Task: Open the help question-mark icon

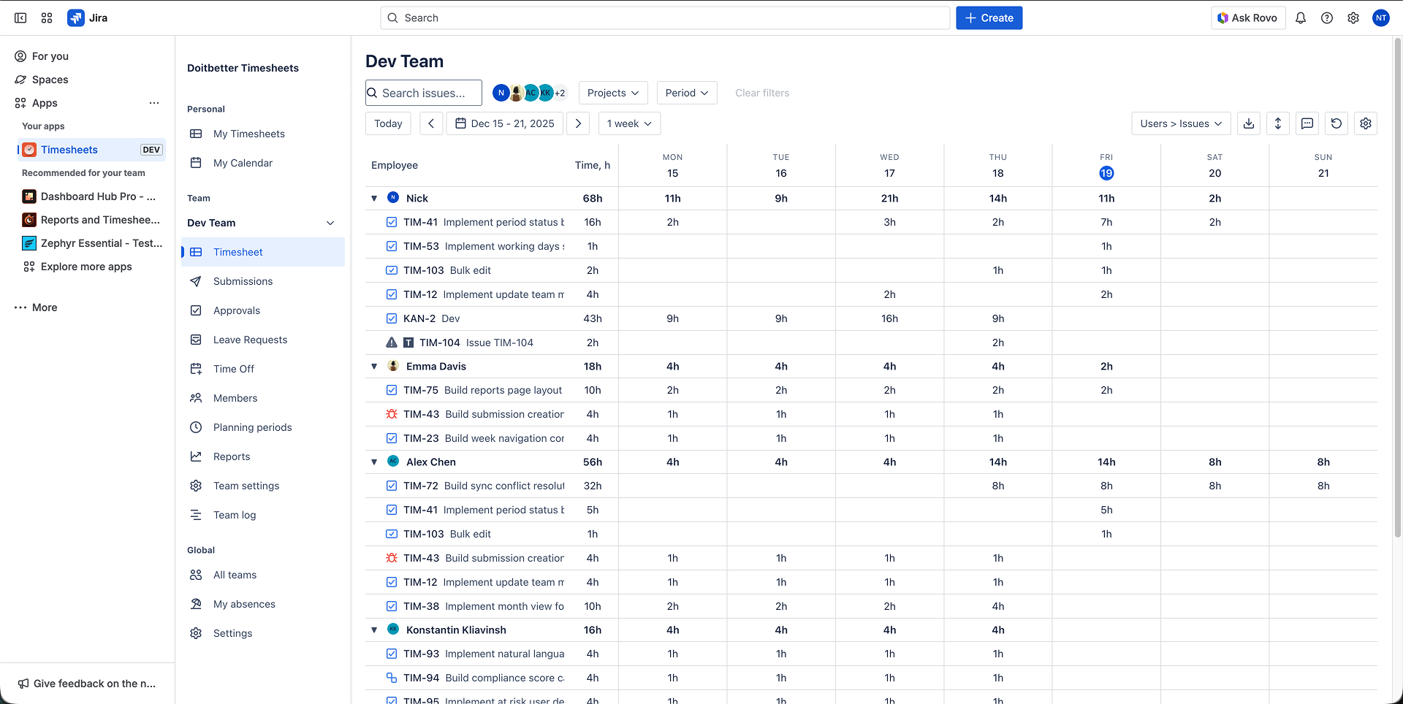Action: pyautogui.click(x=1327, y=18)
